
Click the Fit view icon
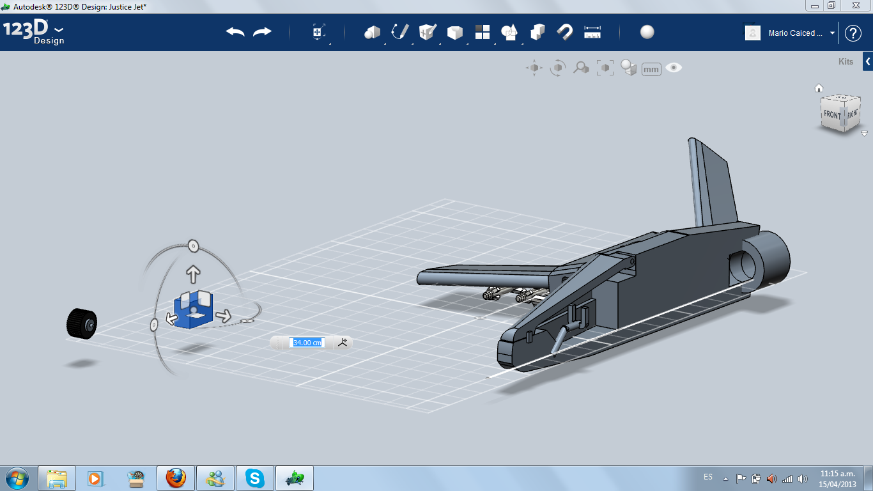(605, 68)
